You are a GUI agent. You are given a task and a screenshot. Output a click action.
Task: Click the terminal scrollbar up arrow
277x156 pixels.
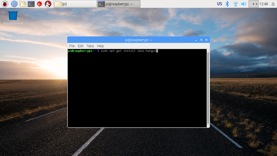point(208,50)
